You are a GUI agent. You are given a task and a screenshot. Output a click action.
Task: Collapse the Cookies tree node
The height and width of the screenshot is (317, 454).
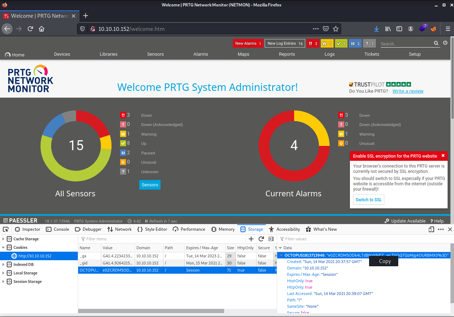click(x=4, y=247)
